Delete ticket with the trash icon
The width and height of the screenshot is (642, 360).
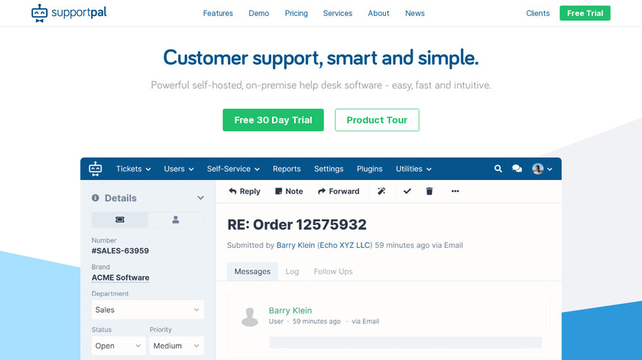(429, 191)
